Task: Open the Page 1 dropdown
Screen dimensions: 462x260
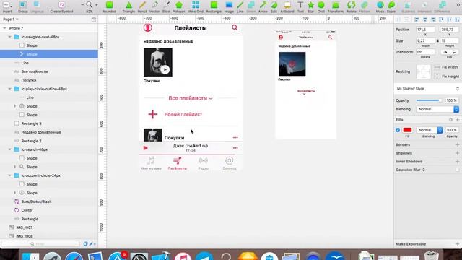Action: point(11,19)
